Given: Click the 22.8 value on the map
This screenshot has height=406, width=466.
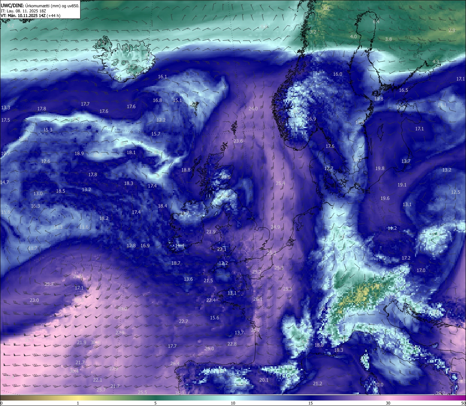Looking at the screenshot, I should pos(232,344).
